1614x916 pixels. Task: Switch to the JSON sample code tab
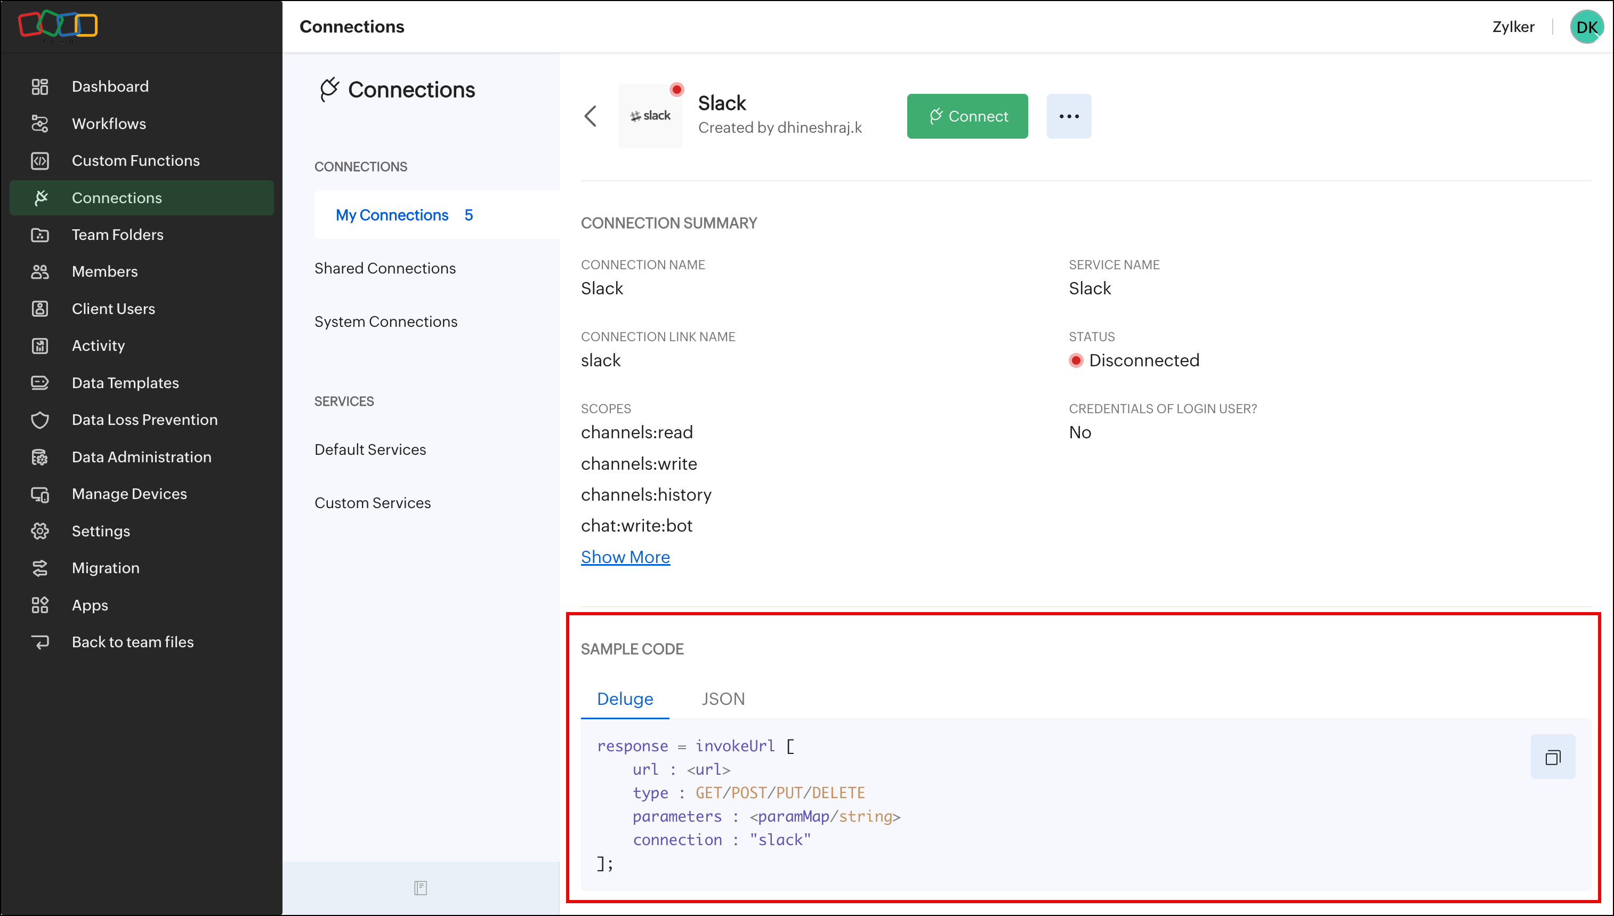tap(722, 699)
